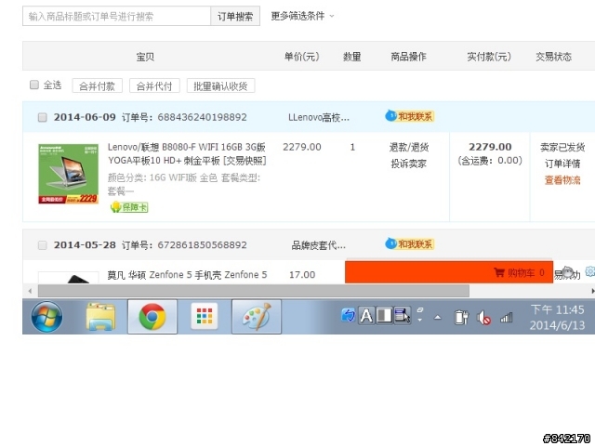Click the horizontal scrollbar left arrow

click(x=30, y=291)
